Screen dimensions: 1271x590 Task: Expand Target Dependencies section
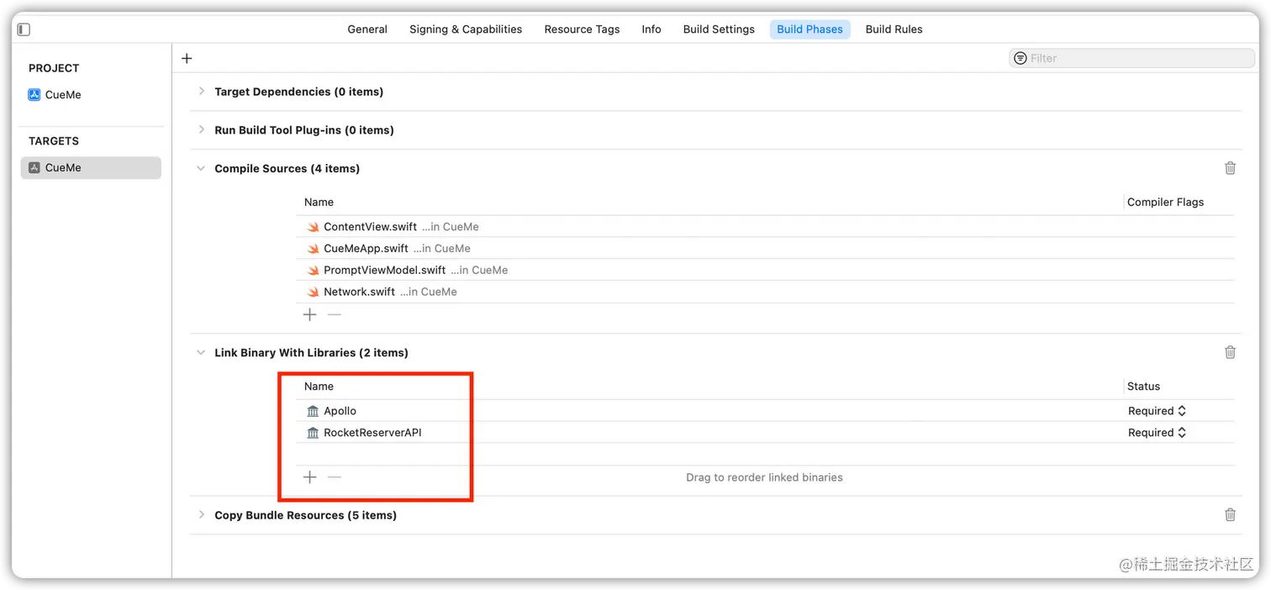pyautogui.click(x=201, y=91)
